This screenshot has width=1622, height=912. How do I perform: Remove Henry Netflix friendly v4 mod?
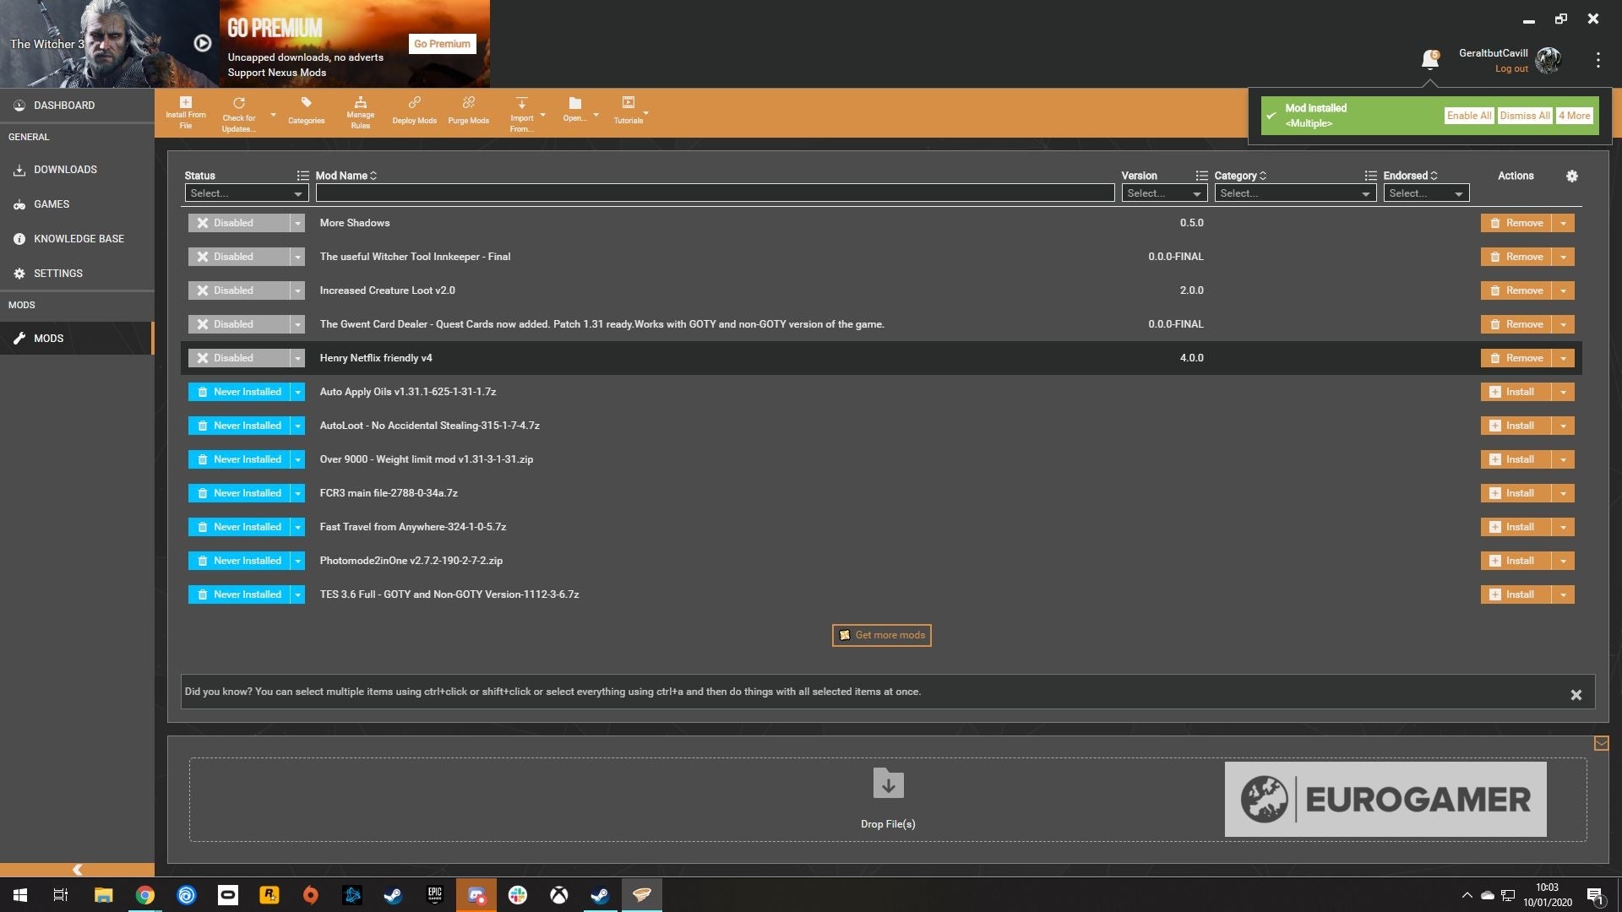[1516, 358]
